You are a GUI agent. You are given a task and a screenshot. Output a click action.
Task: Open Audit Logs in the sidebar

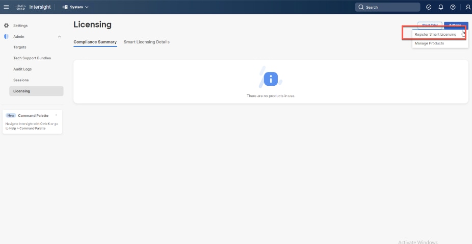(x=22, y=69)
